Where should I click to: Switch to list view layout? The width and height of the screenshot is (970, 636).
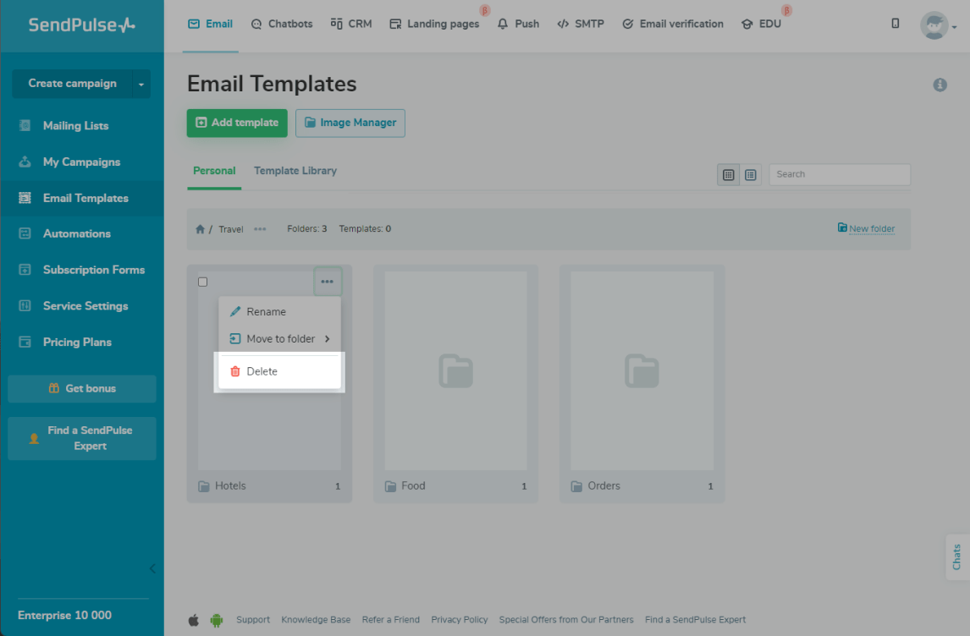(751, 175)
